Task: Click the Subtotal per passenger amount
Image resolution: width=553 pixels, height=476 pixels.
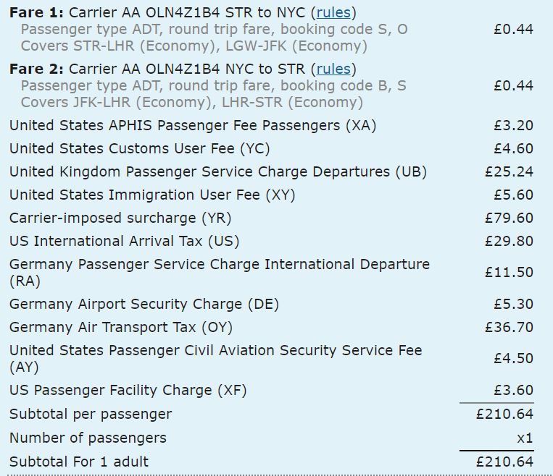Action: [x=504, y=415]
